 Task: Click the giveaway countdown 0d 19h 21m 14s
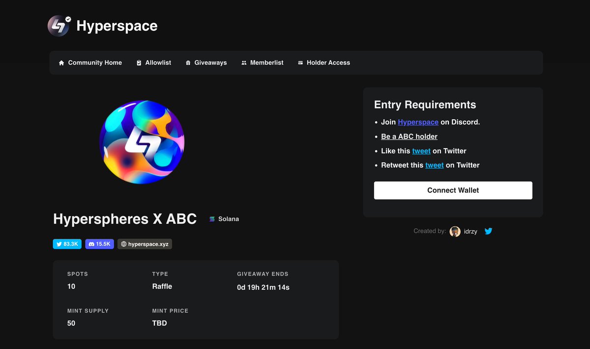tap(263, 287)
